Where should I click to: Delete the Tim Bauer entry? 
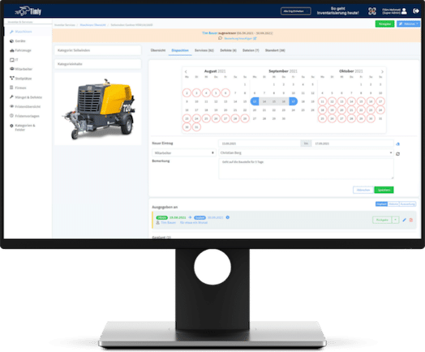coord(411,220)
